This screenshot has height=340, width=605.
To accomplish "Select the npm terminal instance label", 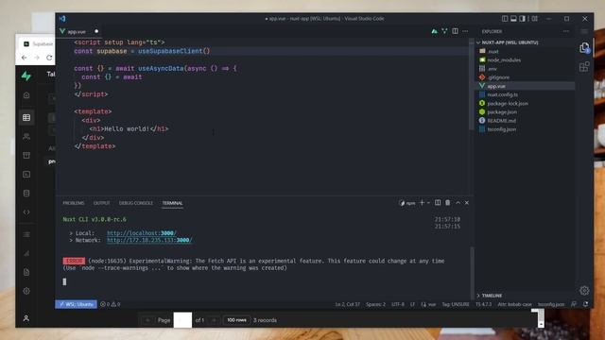I will [x=407, y=203].
